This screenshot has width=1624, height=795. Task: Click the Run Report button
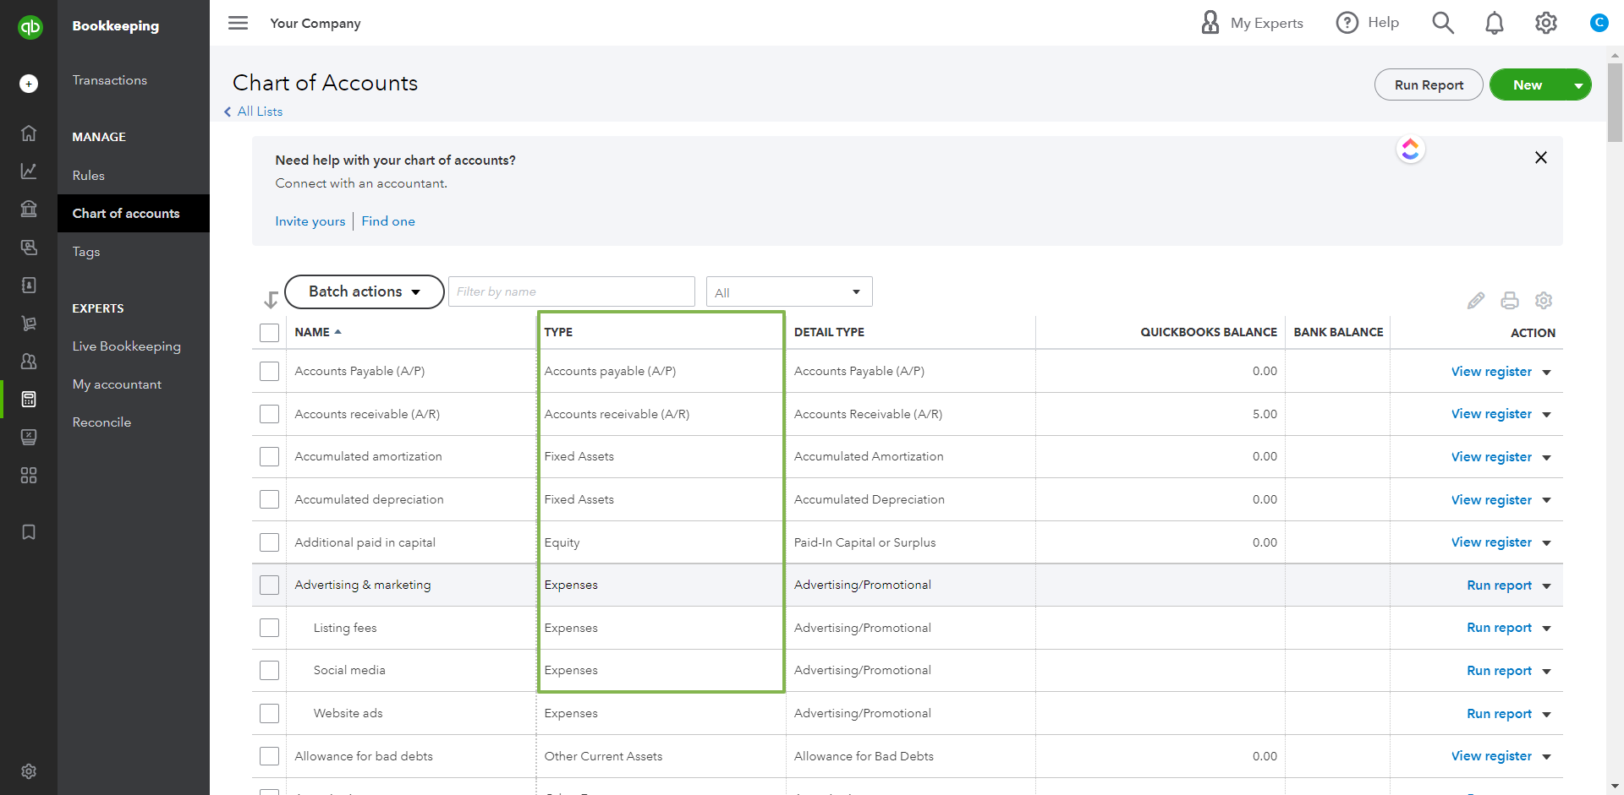click(x=1428, y=85)
